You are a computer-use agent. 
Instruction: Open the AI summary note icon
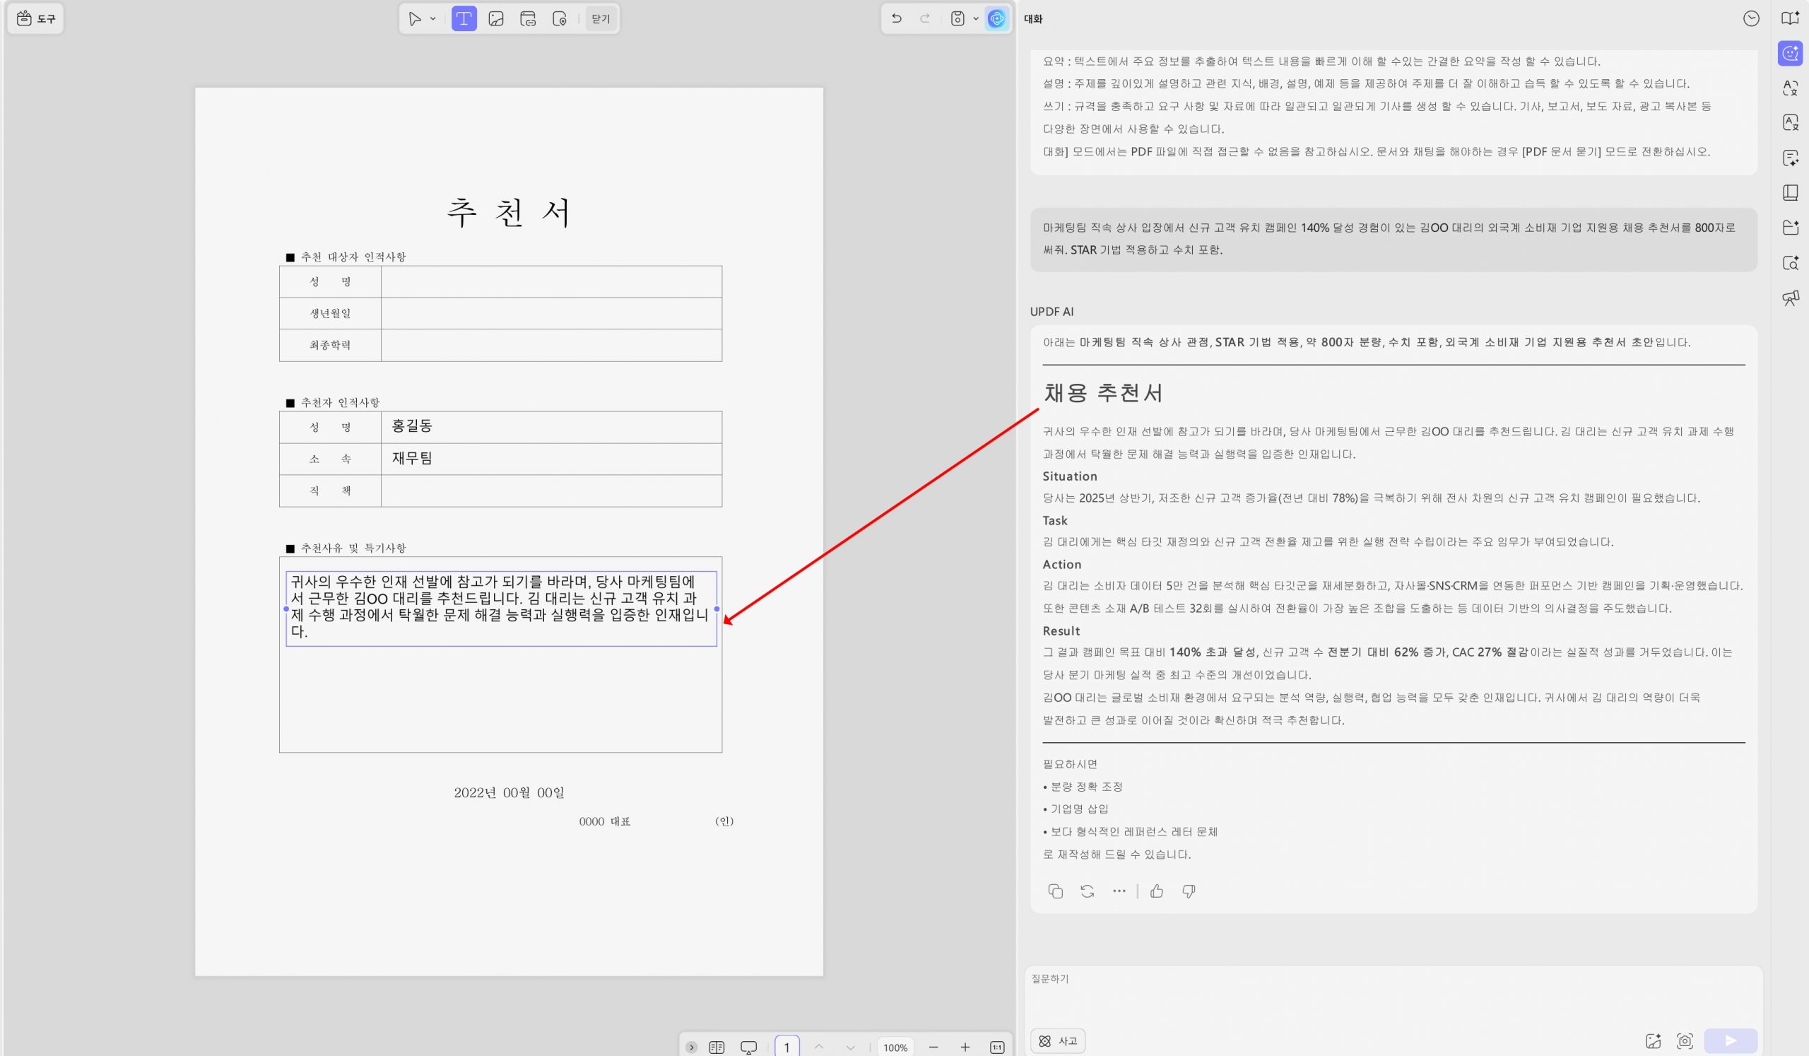click(1791, 158)
